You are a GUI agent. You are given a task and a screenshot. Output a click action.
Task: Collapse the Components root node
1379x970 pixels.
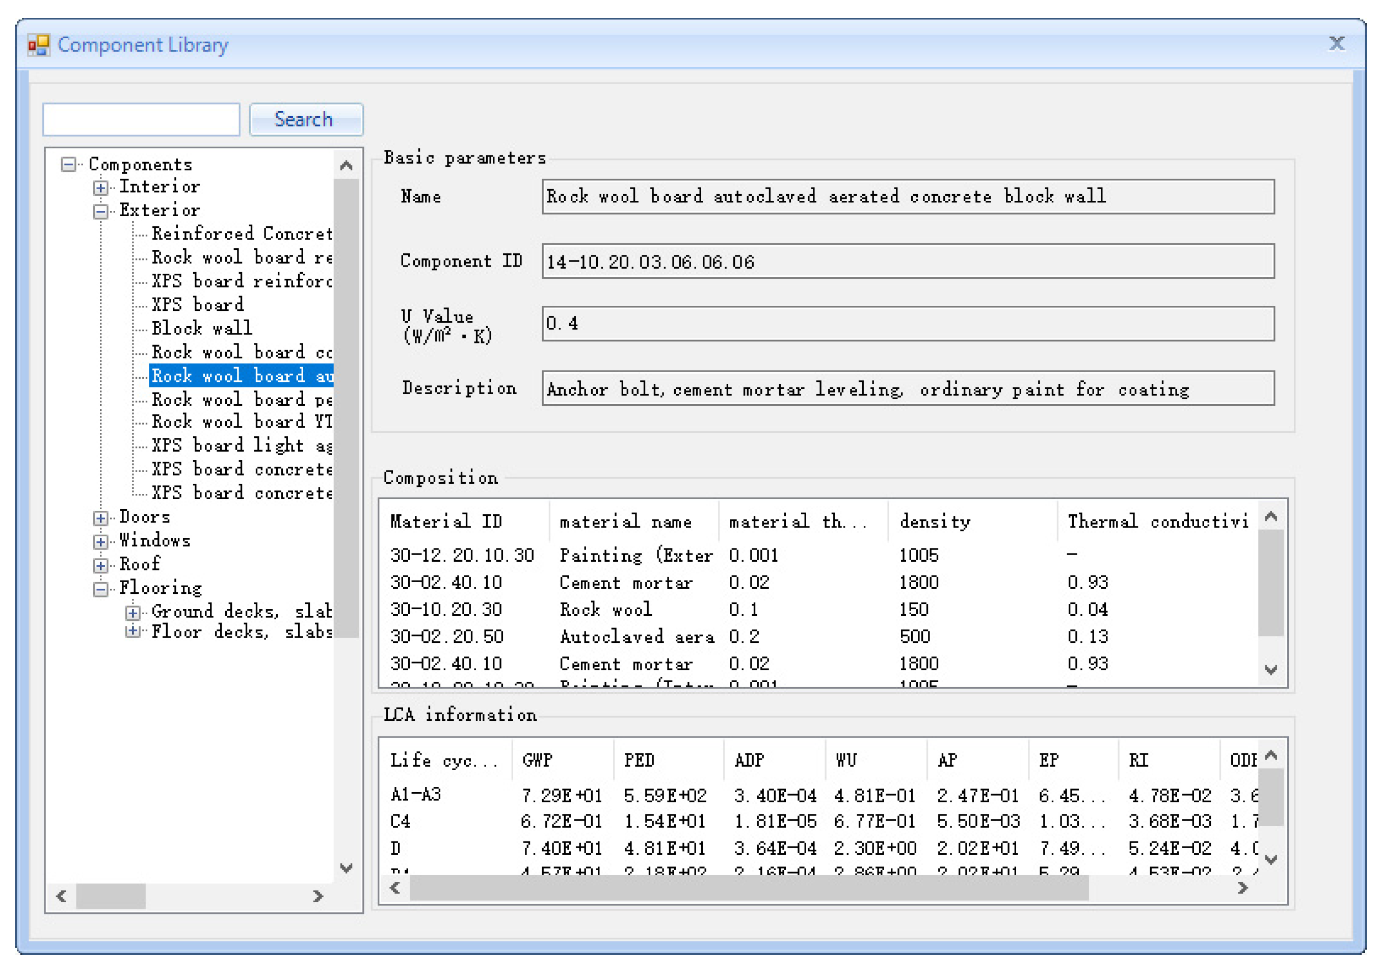point(69,165)
